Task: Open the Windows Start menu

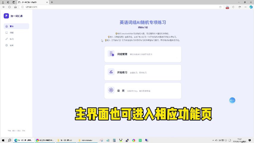Action: (x=3, y=140)
